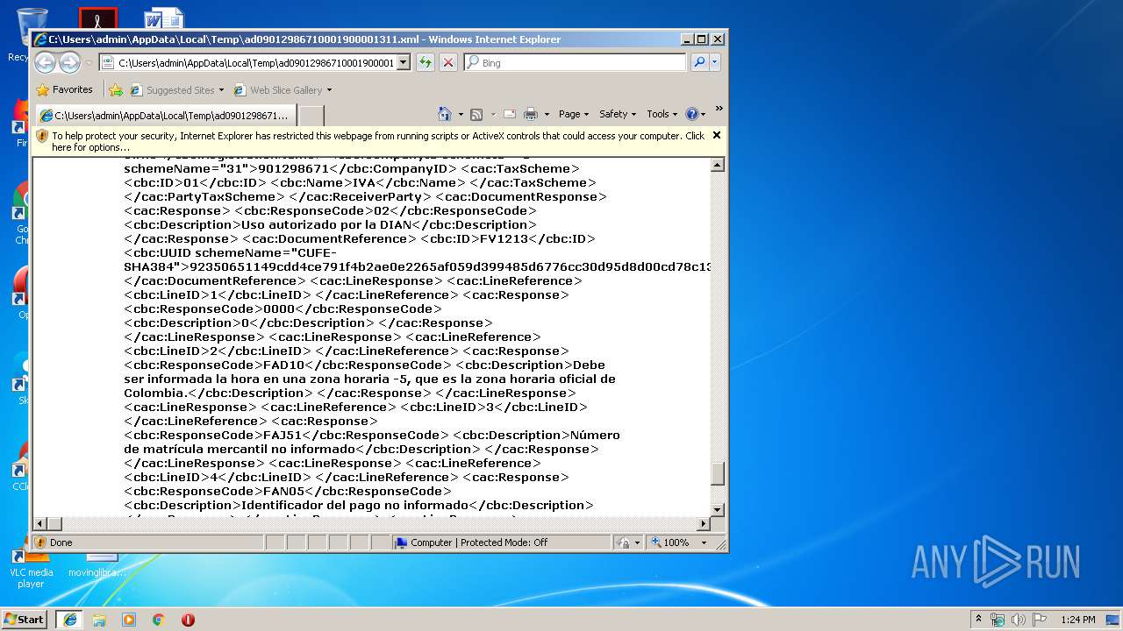Open a new blank tab
The width and height of the screenshot is (1123, 631).
click(311, 116)
